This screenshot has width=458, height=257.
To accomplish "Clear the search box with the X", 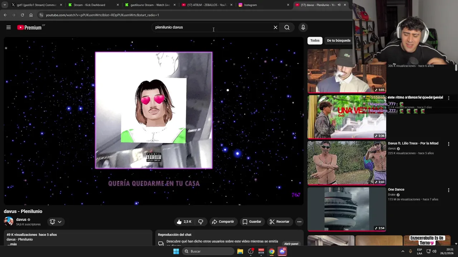I will point(276,27).
